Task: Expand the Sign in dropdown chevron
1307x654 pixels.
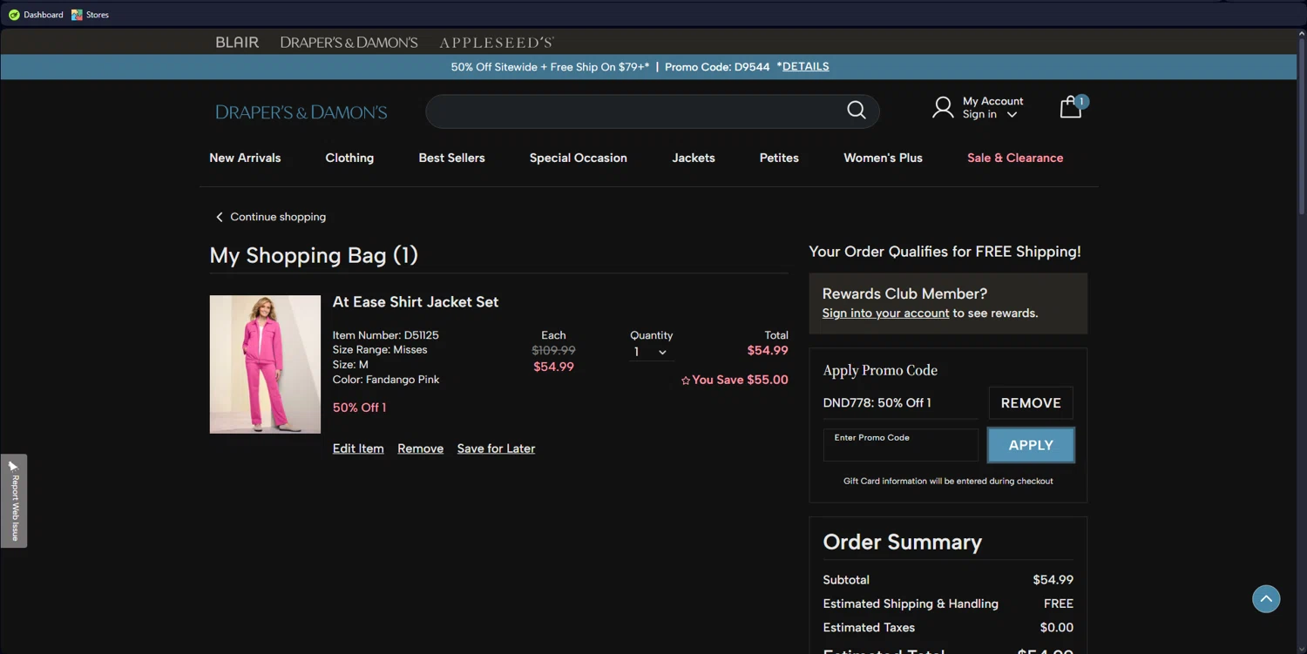Action: pyautogui.click(x=1012, y=115)
